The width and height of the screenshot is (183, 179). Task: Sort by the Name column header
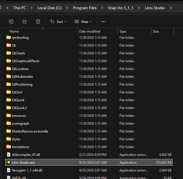pyautogui.click(x=14, y=32)
